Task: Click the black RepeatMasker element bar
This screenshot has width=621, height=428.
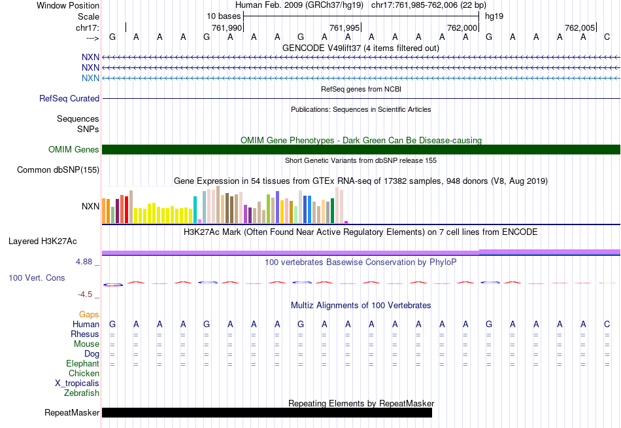Action: point(267,412)
